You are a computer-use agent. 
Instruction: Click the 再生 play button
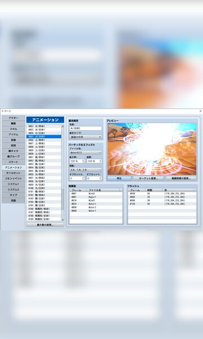(x=120, y=179)
